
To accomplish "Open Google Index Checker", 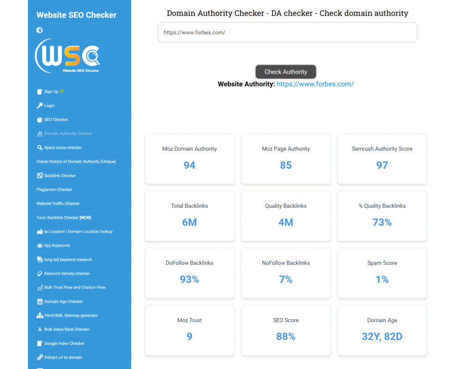I will point(80,343).
